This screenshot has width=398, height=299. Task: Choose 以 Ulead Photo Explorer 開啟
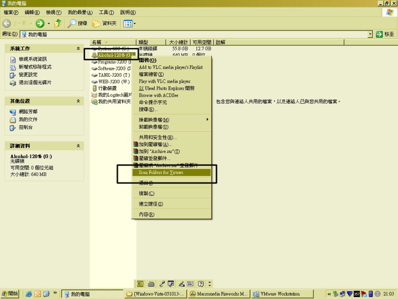172,88
